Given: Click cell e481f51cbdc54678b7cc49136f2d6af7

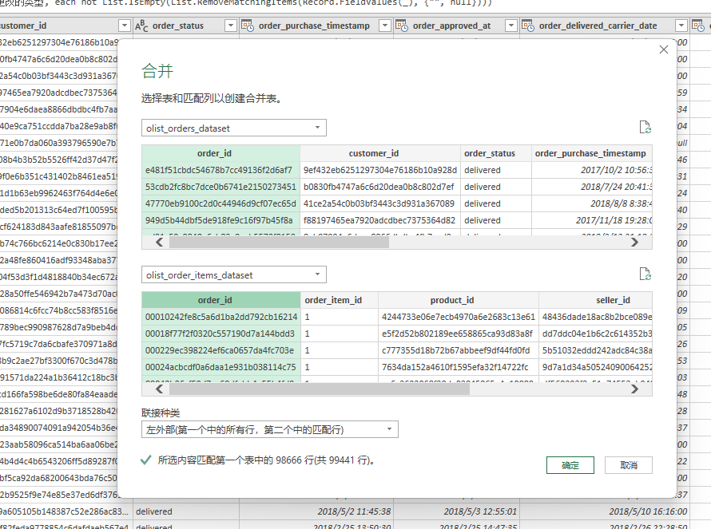Looking at the screenshot, I should [220, 170].
